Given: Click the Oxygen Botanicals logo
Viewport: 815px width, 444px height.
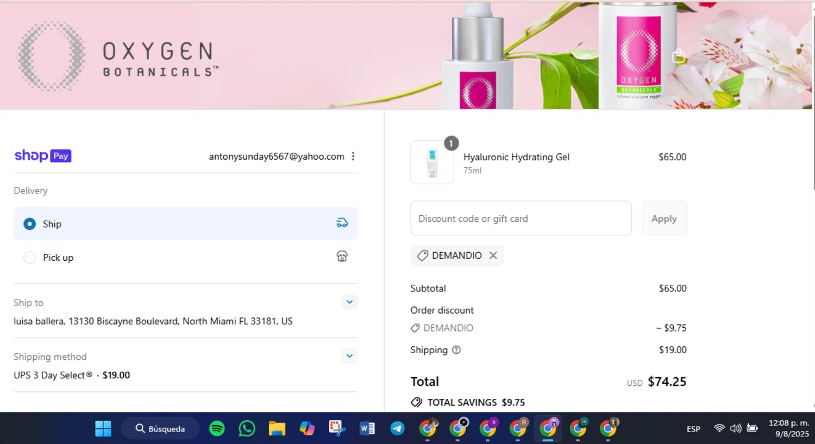Looking at the screenshot, I should click(x=118, y=57).
